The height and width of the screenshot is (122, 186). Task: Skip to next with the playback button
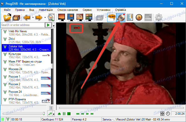click(92, 114)
